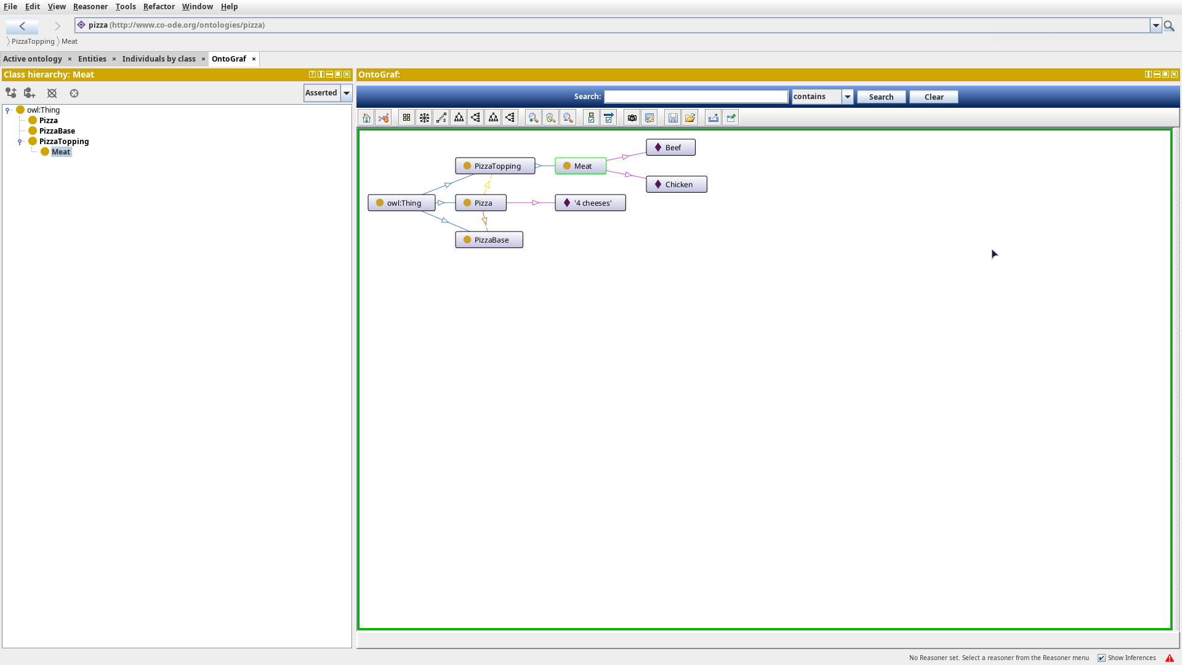
Task: Click the zoom in magnifier icon
Action: (x=533, y=118)
